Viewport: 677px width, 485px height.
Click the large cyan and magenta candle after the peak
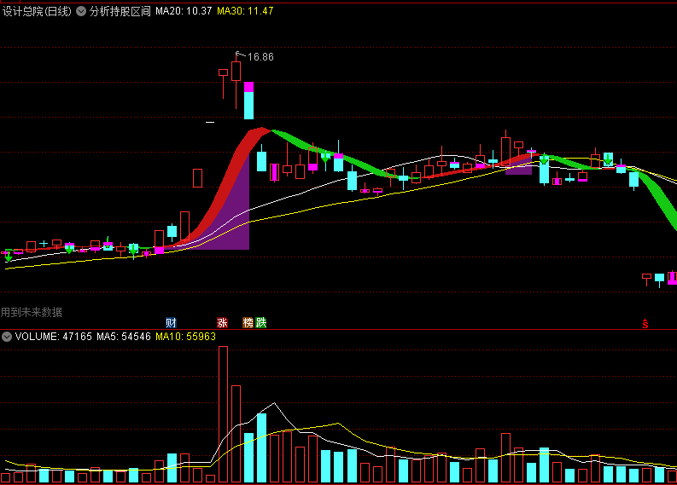[x=248, y=101]
